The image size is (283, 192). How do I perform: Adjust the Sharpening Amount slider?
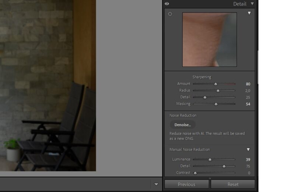click(216, 84)
